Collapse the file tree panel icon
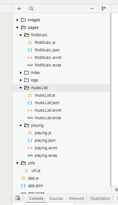Screen dimensions: 118x205 point(104,9)
